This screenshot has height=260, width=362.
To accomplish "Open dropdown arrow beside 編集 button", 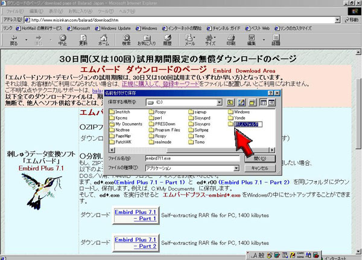I will (264, 40).
